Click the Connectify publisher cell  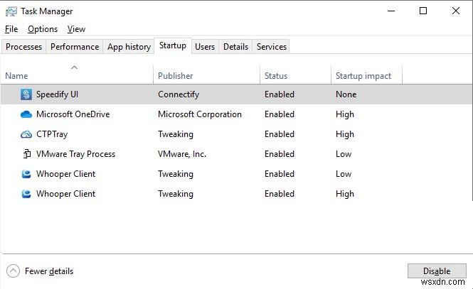pyautogui.click(x=179, y=94)
